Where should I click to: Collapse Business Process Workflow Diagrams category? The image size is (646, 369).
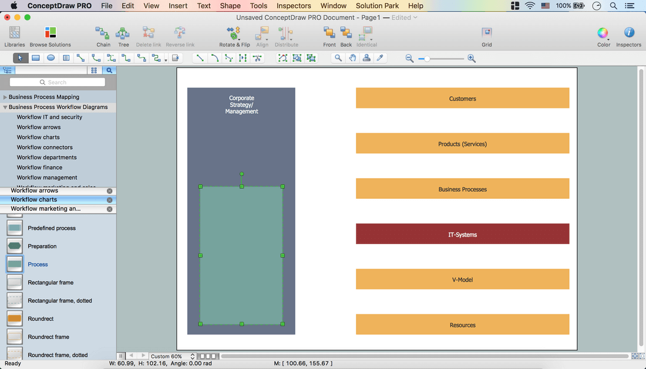point(5,107)
